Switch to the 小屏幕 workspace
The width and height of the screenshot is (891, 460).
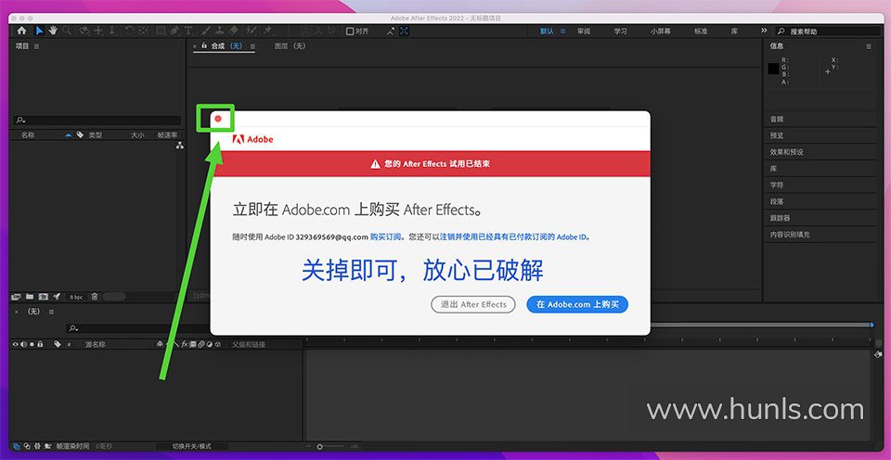tap(660, 32)
